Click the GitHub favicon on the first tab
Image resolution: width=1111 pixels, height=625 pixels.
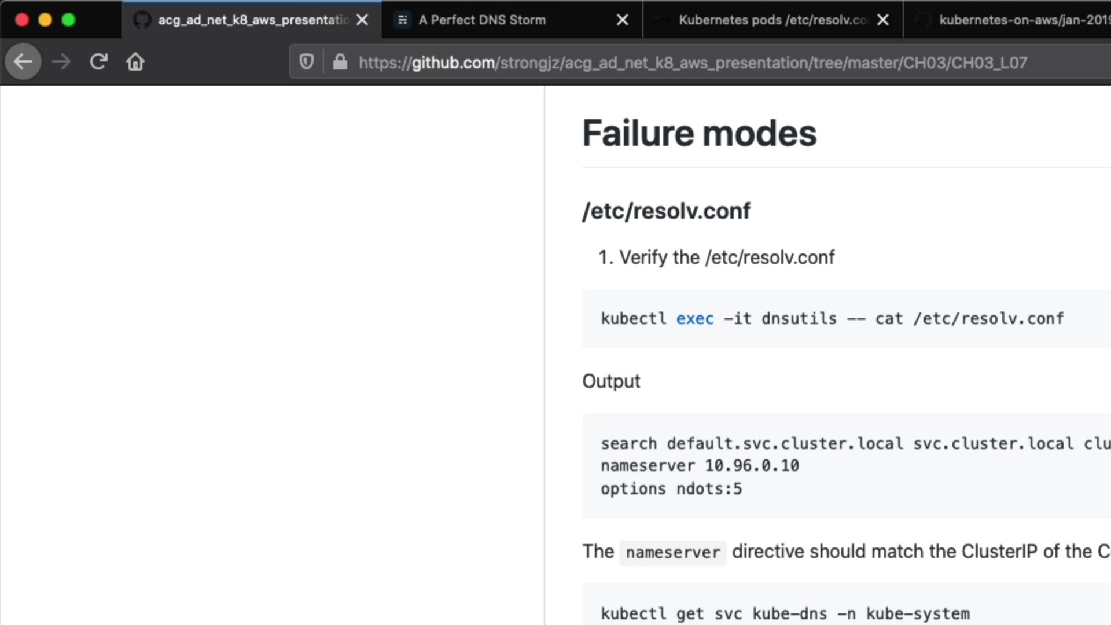(x=142, y=20)
